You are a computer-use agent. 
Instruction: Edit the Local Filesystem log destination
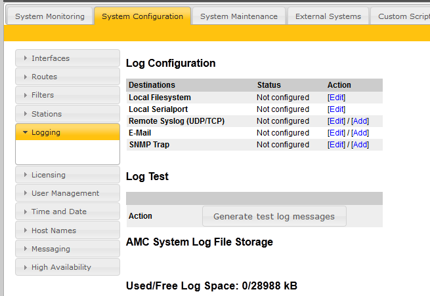[x=336, y=98]
